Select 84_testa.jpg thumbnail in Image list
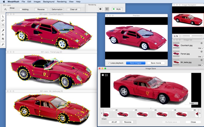Screen dimensions: 204x127 176,62
